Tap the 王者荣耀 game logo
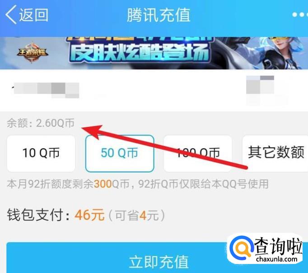Screen dimensions: 308x273 (32, 53)
